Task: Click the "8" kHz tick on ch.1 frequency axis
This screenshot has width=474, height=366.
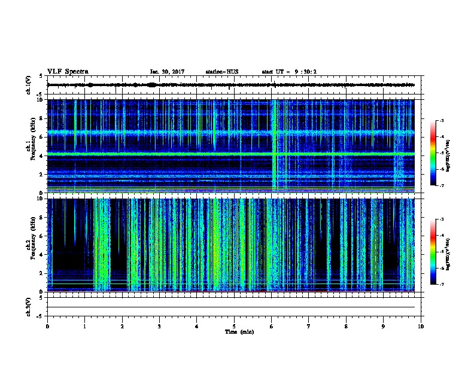Action: (42, 118)
